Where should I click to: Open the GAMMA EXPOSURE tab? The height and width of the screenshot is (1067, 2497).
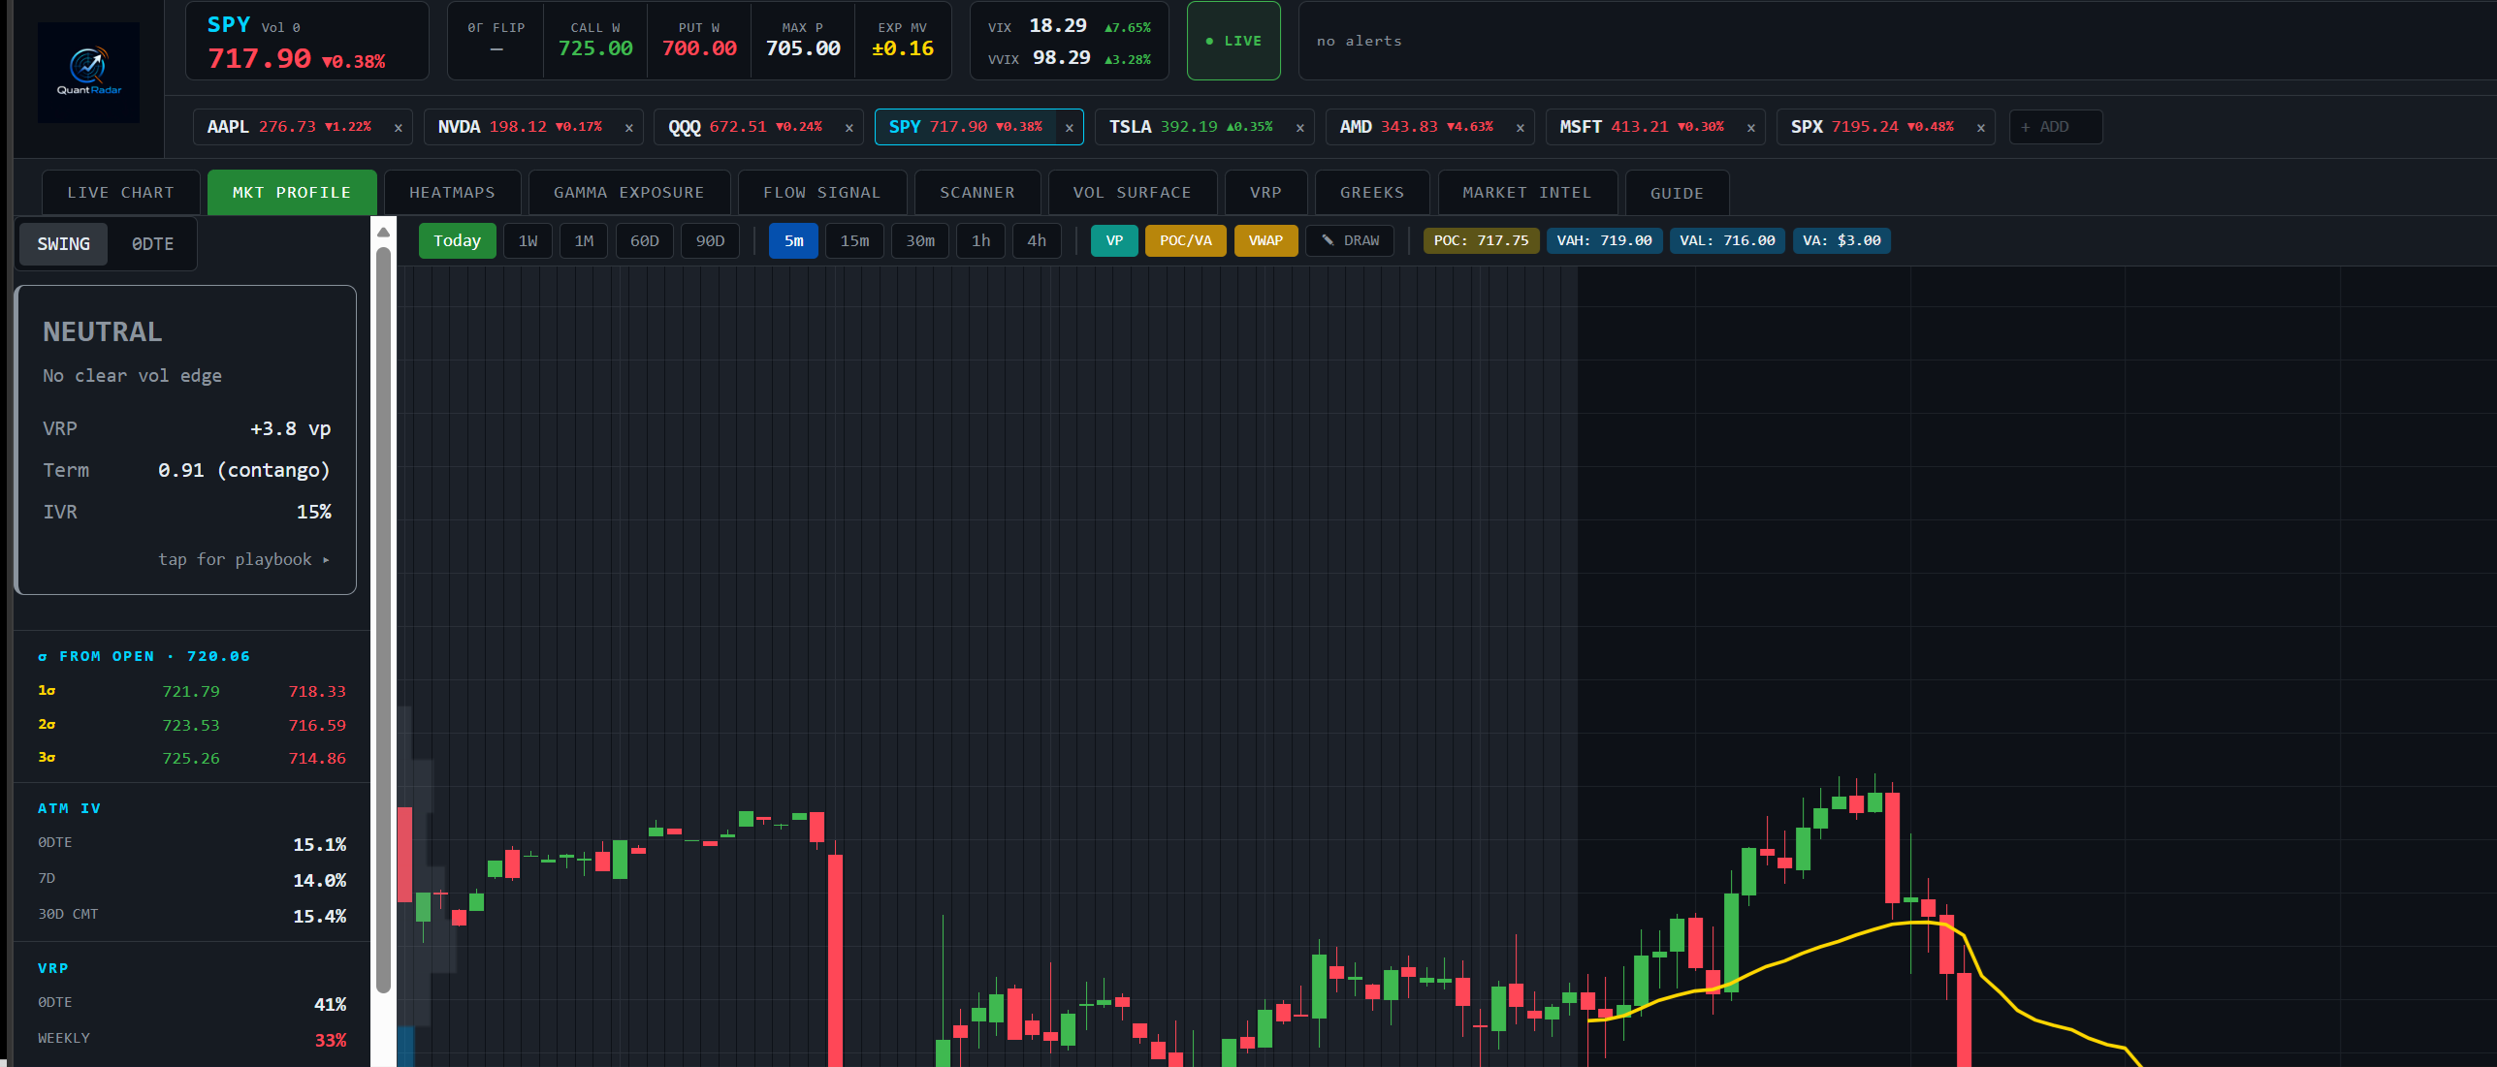(628, 193)
